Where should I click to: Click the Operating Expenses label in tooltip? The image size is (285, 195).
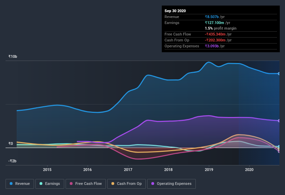182,46
